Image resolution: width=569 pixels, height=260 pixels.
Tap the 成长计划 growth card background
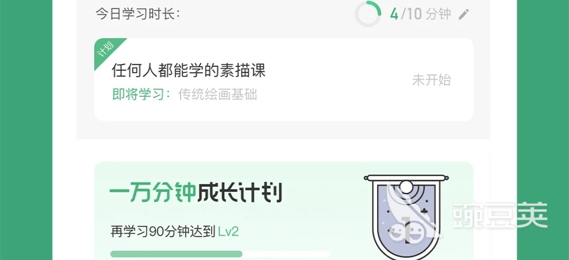coord(284,211)
